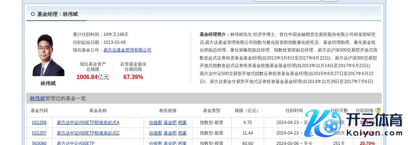Click the 任职时间 column header
This screenshot has width=408, height=145.
point(294,111)
